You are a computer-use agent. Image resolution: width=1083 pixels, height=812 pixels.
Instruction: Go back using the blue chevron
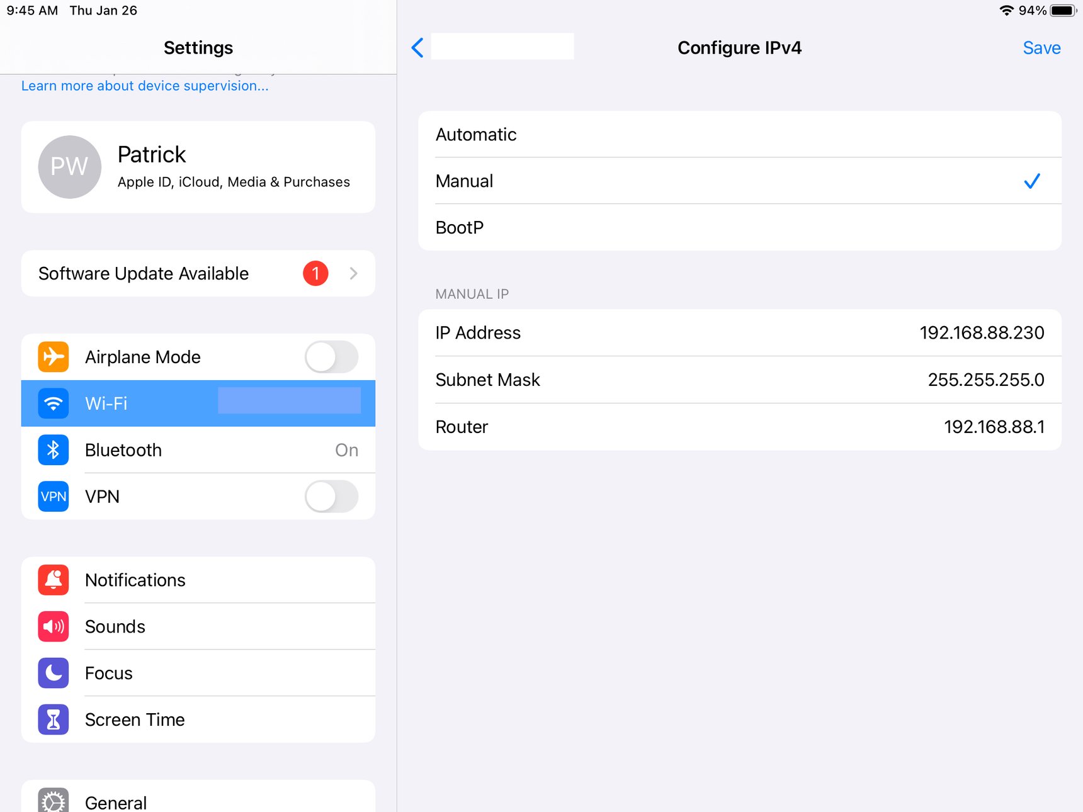[x=417, y=48]
